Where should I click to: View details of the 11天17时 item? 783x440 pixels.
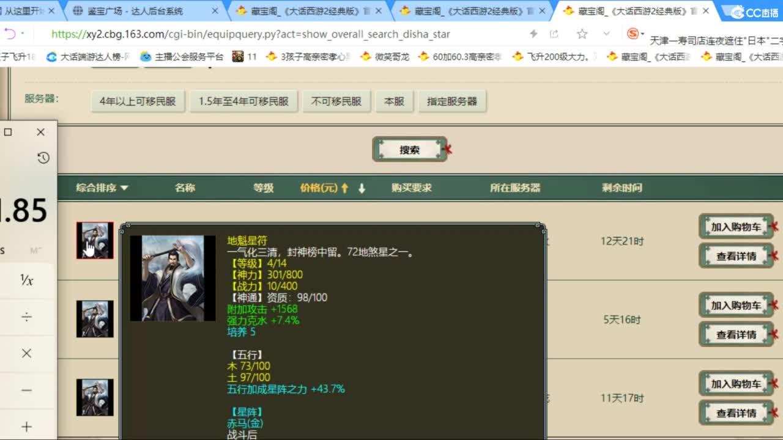736,413
